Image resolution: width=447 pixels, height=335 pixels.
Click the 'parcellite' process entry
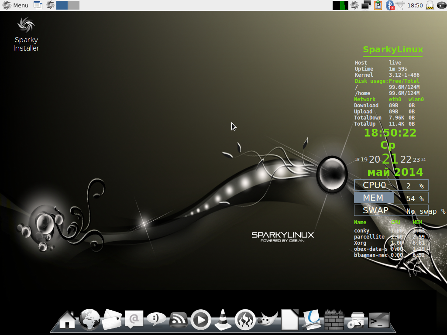pos(389,237)
